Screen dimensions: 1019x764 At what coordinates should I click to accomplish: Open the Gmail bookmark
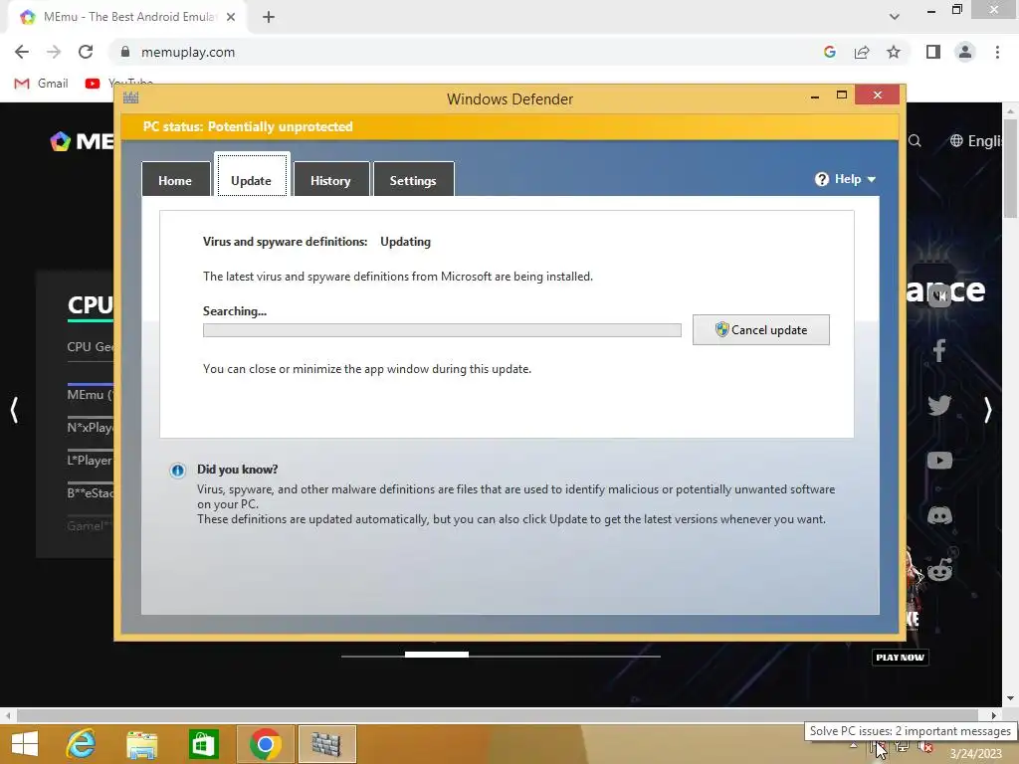click(x=41, y=84)
